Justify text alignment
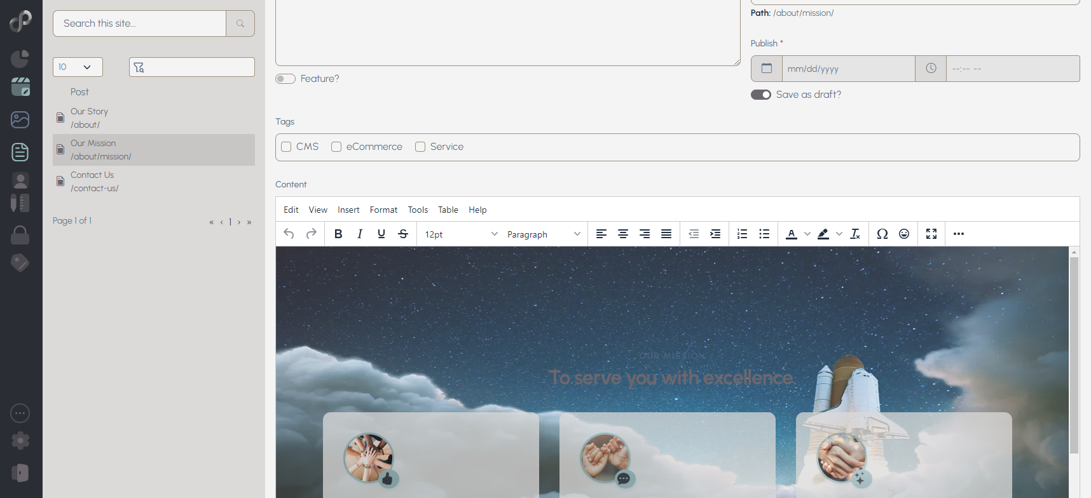 tap(666, 234)
